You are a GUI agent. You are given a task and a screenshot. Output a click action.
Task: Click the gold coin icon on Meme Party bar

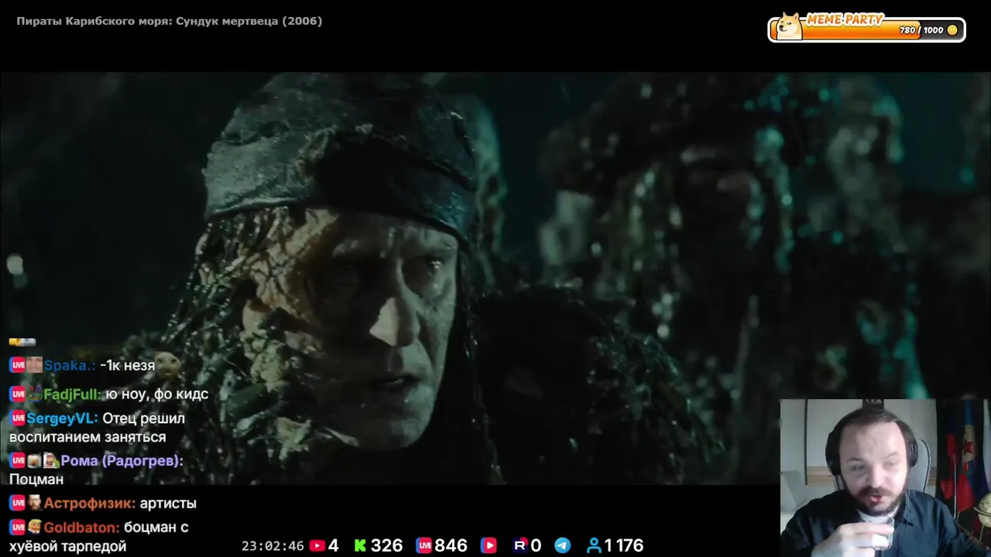point(952,30)
